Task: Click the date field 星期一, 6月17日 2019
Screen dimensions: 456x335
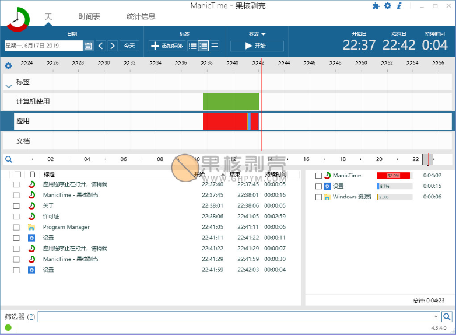Action: coord(44,46)
